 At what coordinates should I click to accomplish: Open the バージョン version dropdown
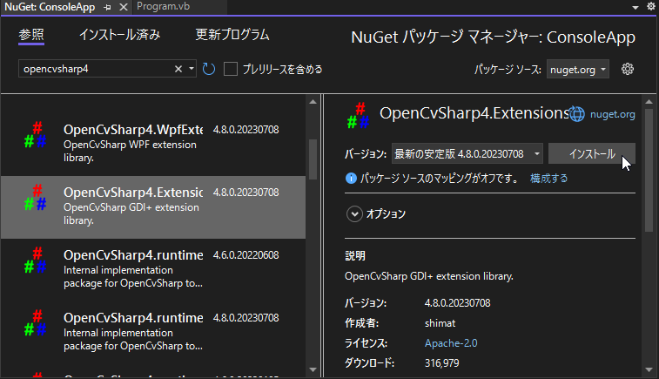point(467,154)
